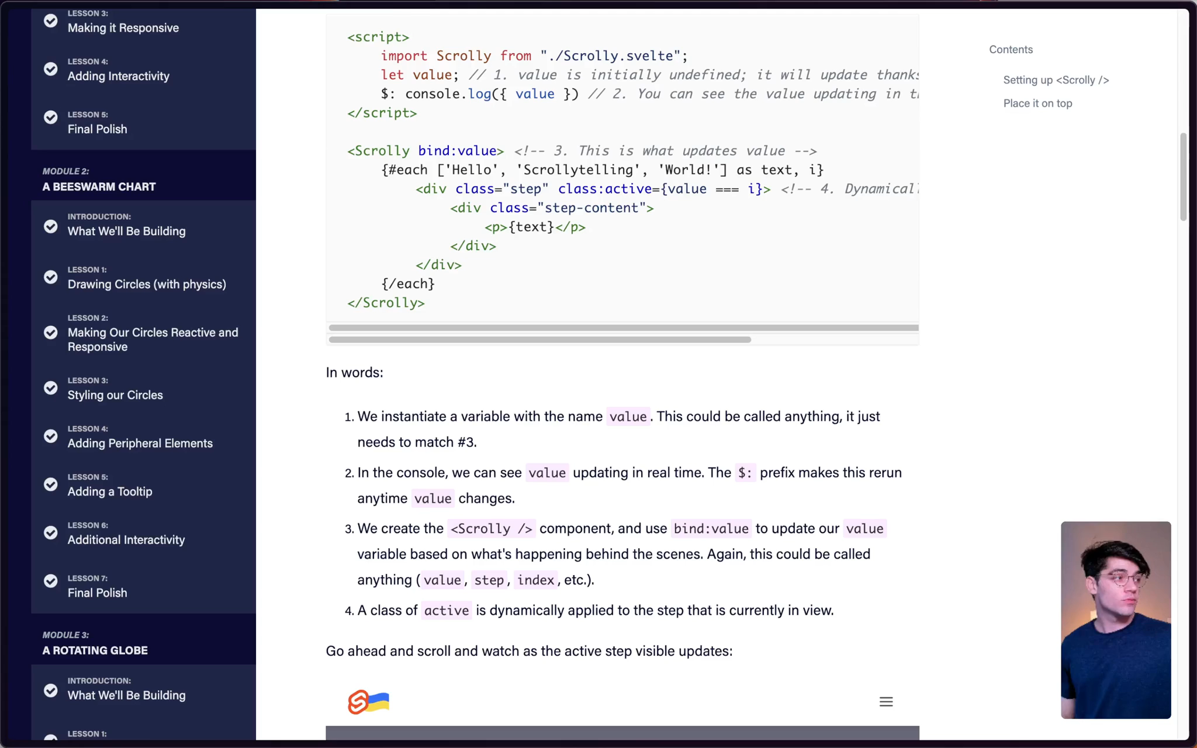Expand Place it on top contents item
The width and height of the screenshot is (1197, 748).
click(1037, 102)
